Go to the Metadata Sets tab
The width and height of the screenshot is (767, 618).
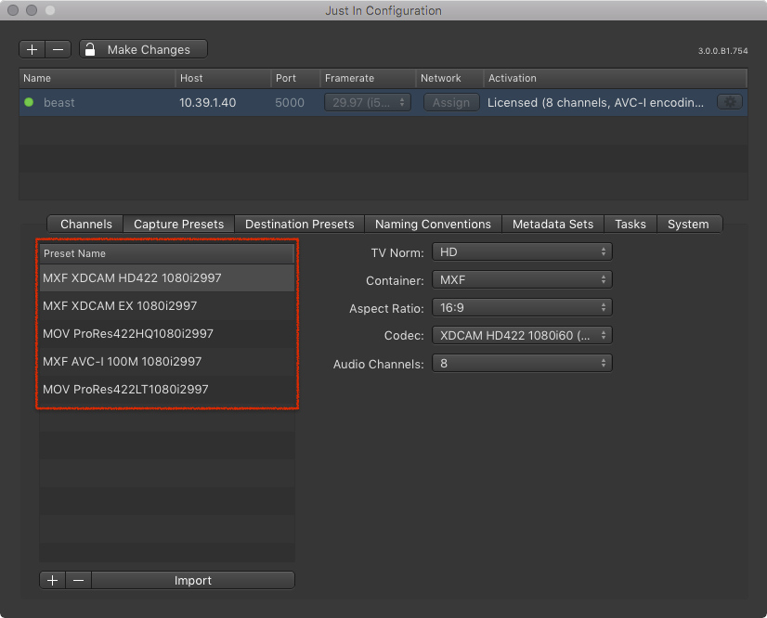click(x=552, y=224)
